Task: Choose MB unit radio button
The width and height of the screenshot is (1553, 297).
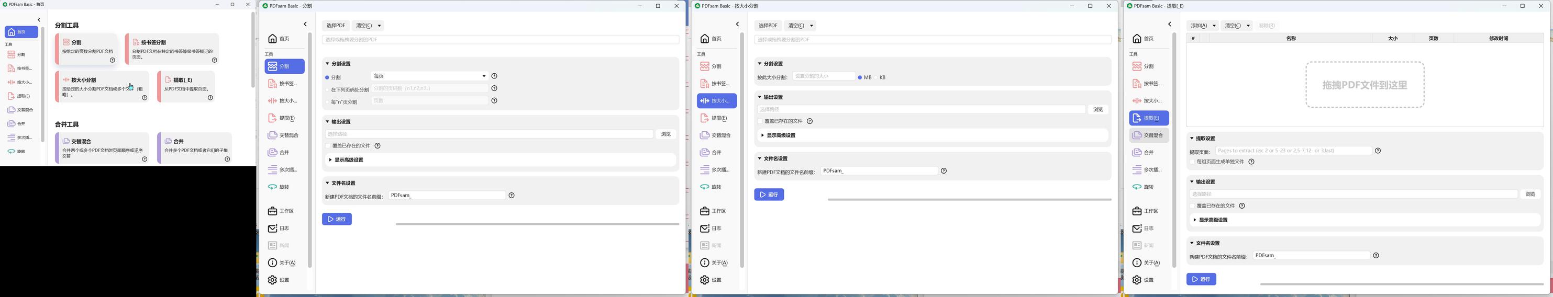Action: 860,78
